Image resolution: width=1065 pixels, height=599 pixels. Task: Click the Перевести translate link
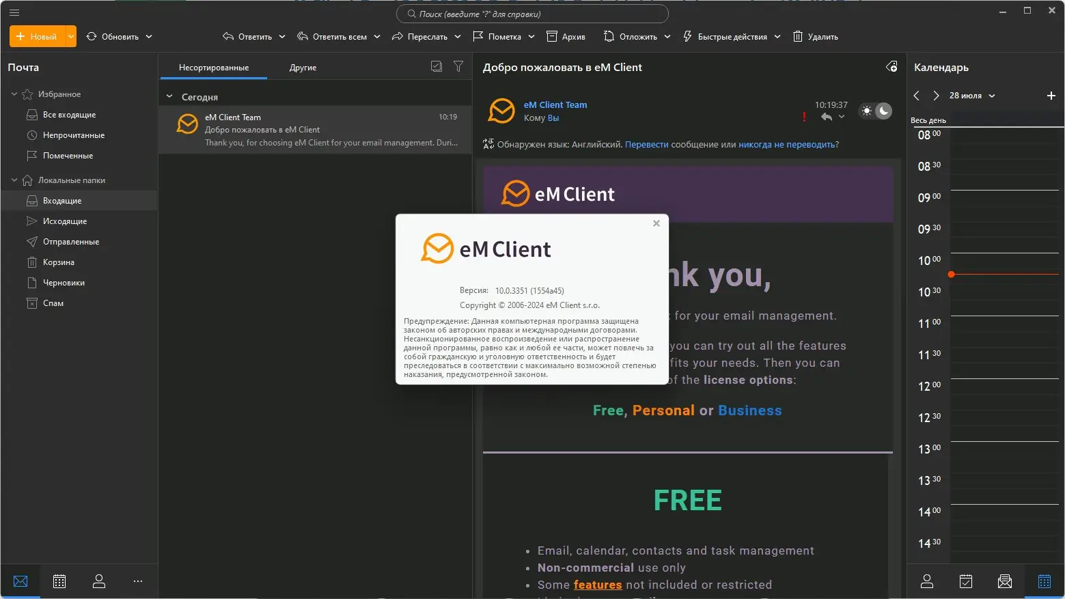click(x=647, y=145)
